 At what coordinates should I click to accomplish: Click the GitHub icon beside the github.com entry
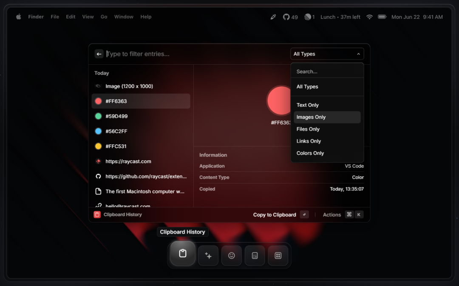tap(98, 176)
